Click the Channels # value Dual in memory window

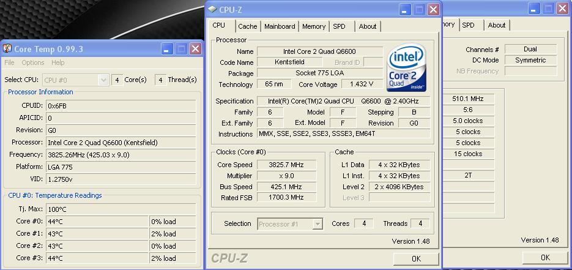(531, 49)
